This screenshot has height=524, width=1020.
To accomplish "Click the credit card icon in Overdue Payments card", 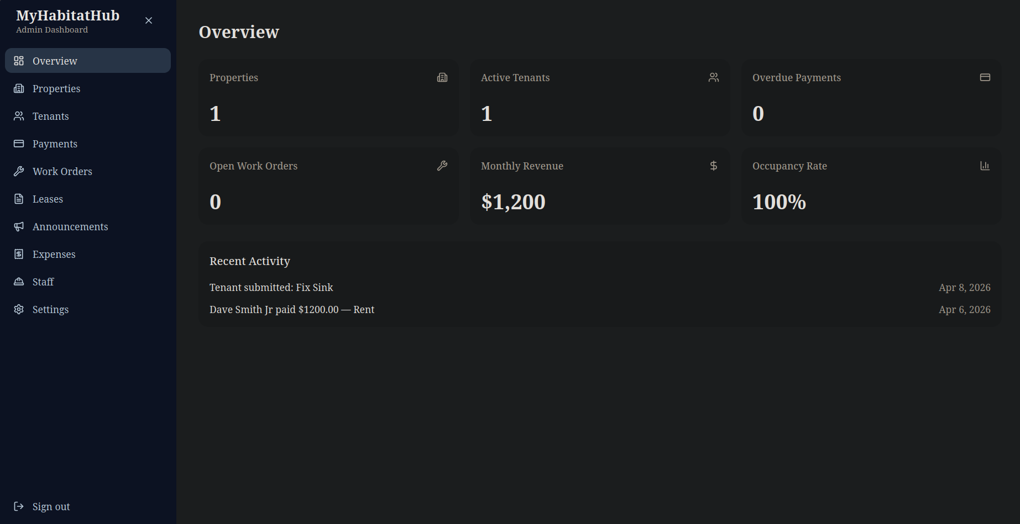I will coord(985,77).
